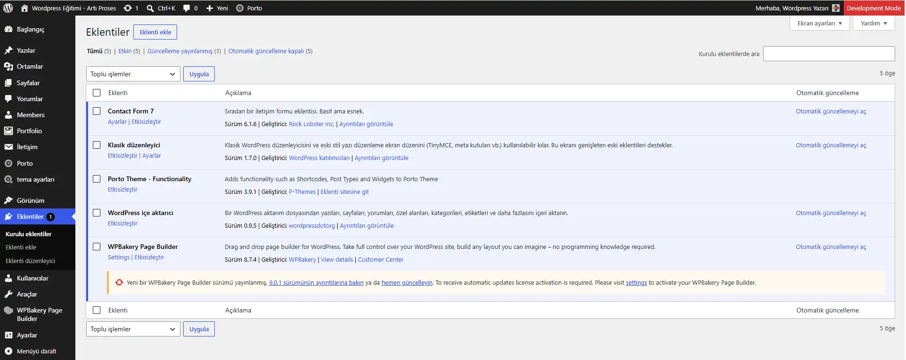Expand the Ekran ayarları panel
This screenshot has height=360, width=906.
[x=820, y=23]
